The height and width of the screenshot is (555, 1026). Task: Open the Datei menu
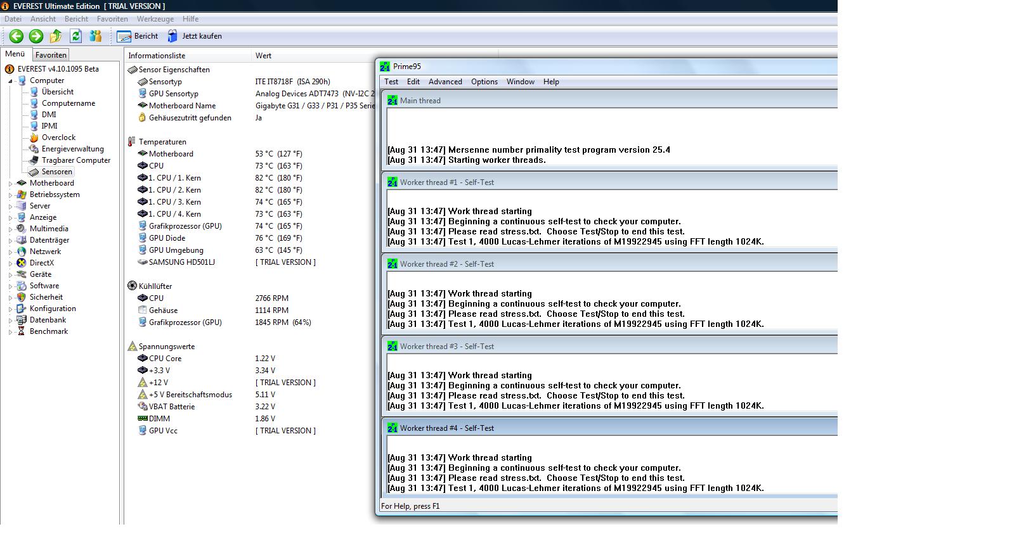click(13, 19)
